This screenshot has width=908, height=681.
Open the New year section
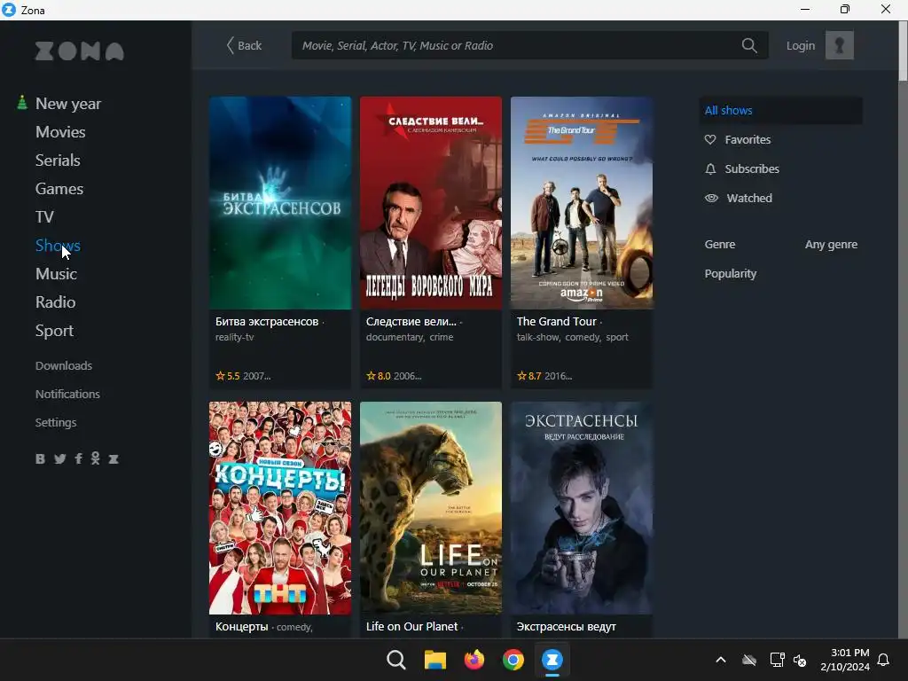click(68, 104)
